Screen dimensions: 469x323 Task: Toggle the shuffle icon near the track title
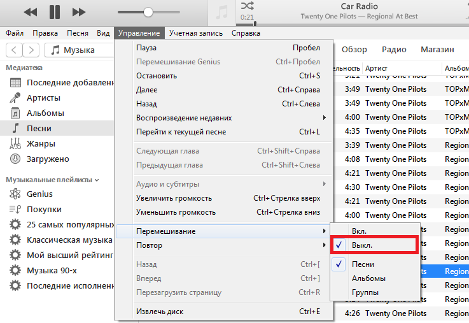click(248, 6)
